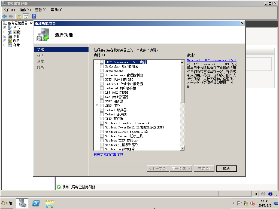Screen dimensions: 279x209
Task: Click the 下一步(N) button
Action: tap(181, 168)
